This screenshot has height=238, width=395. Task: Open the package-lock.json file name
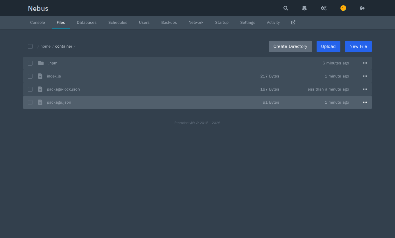pyautogui.click(x=63, y=89)
